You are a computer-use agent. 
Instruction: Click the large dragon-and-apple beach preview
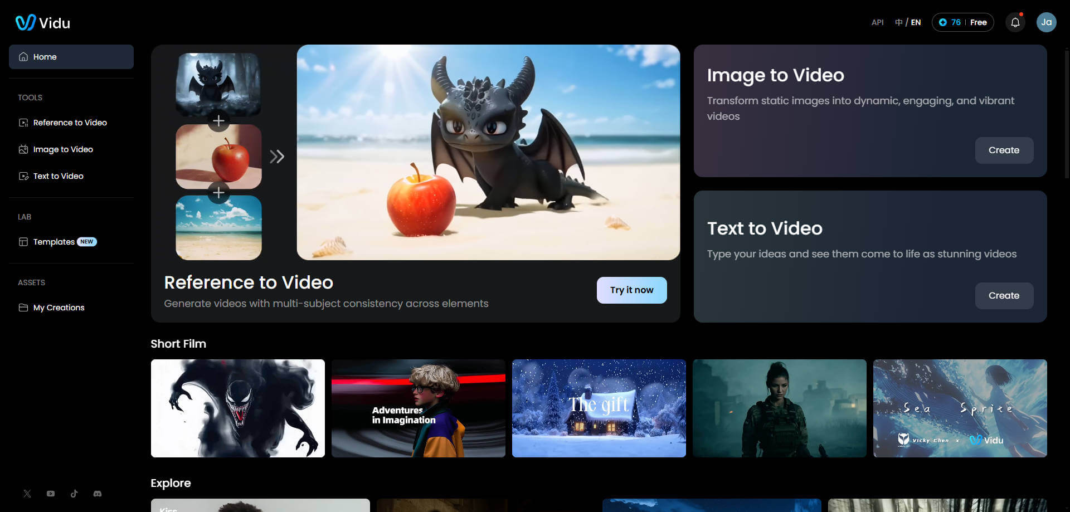point(488,152)
